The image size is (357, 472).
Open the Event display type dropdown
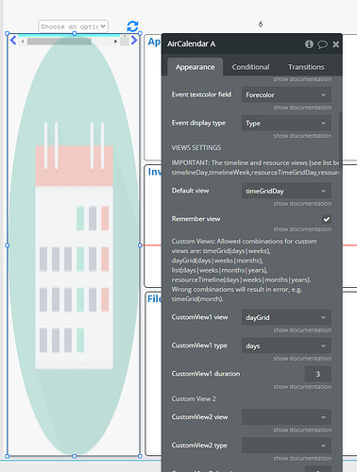[286, 123]
